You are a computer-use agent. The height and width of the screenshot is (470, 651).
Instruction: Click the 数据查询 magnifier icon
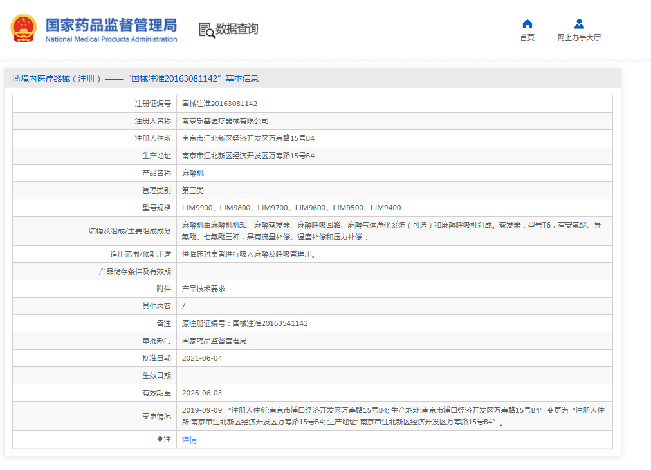point(206,30)
